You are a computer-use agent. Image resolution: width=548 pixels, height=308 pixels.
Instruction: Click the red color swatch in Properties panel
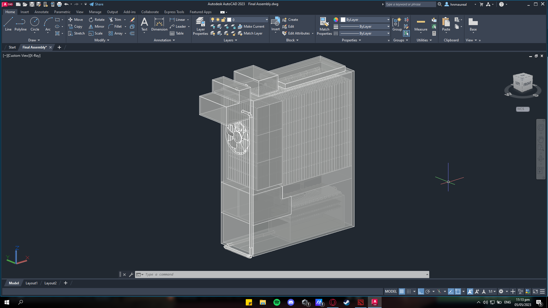pos(336,20)
